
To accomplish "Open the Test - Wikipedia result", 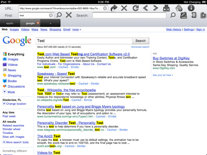I will click(66, 90).
